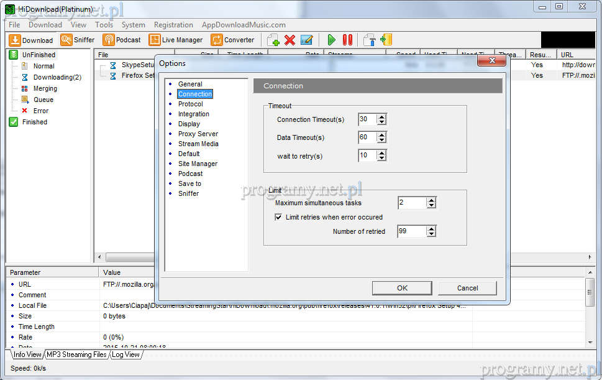
Task: Click the Data Timeout input field
Action: coord(367,137)
